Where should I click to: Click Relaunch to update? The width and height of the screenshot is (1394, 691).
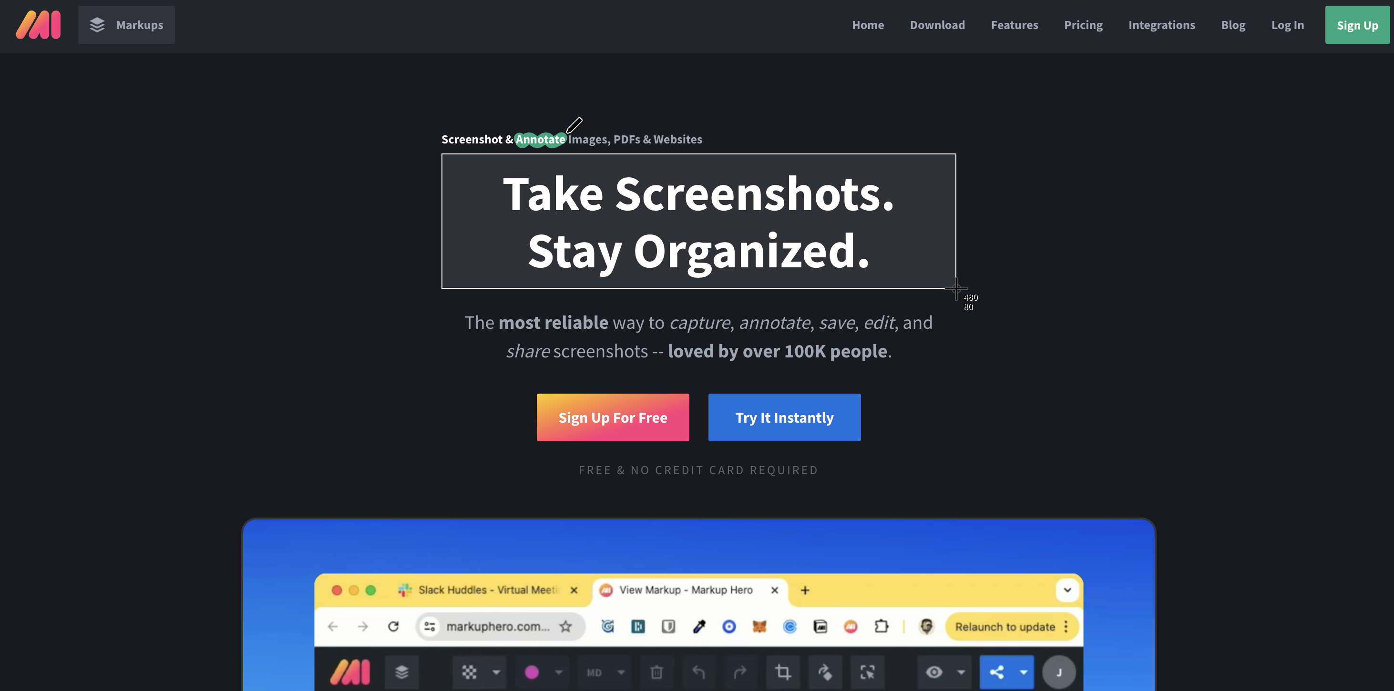coord(1005,626)
